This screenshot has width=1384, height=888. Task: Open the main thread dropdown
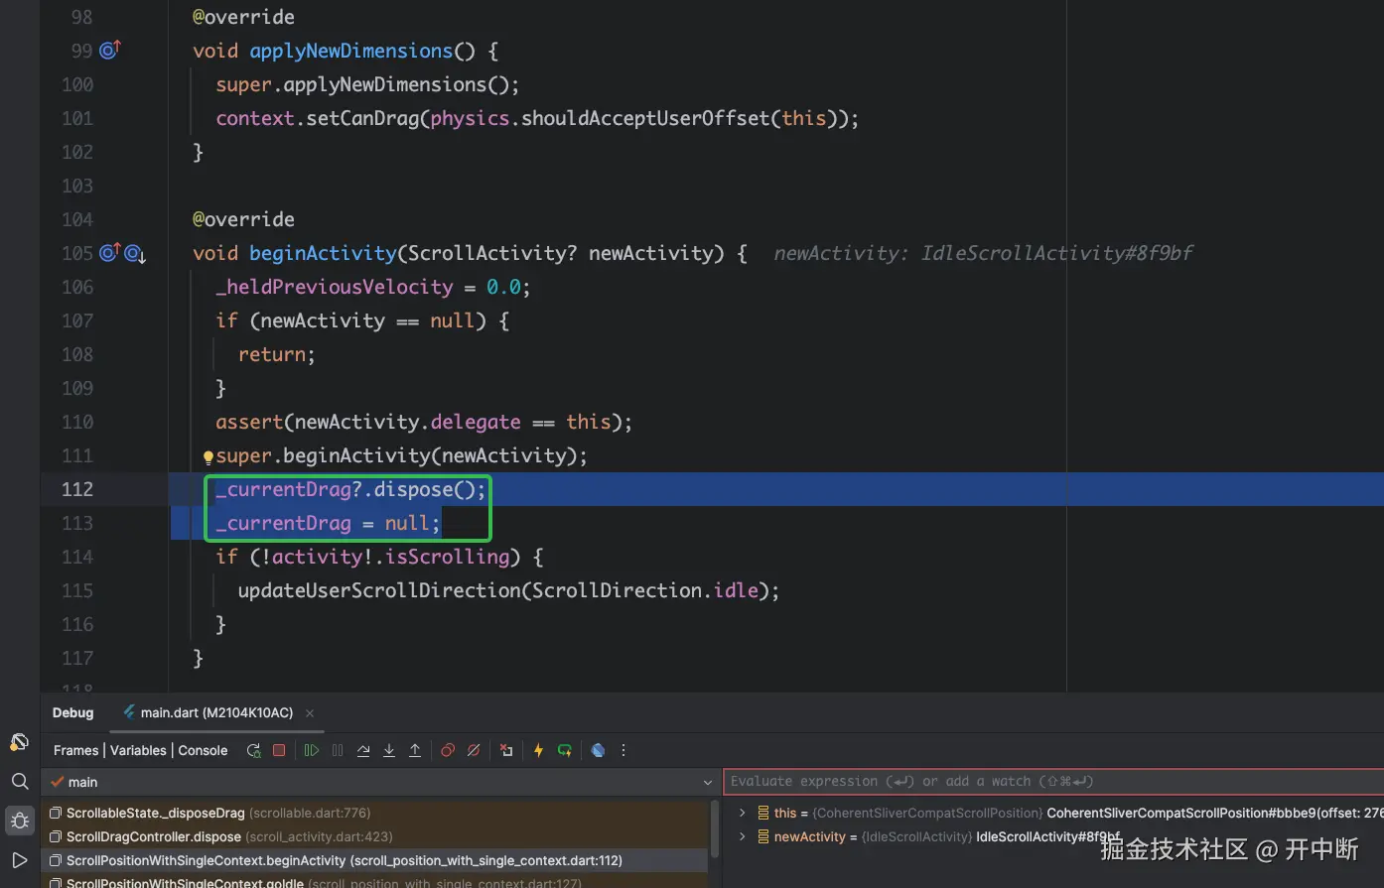pos(381,782)
